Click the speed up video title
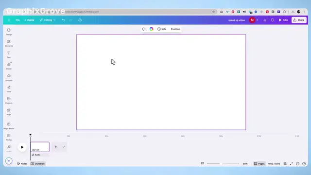Screen dimensions: 311x175 [x=237, y=20]
